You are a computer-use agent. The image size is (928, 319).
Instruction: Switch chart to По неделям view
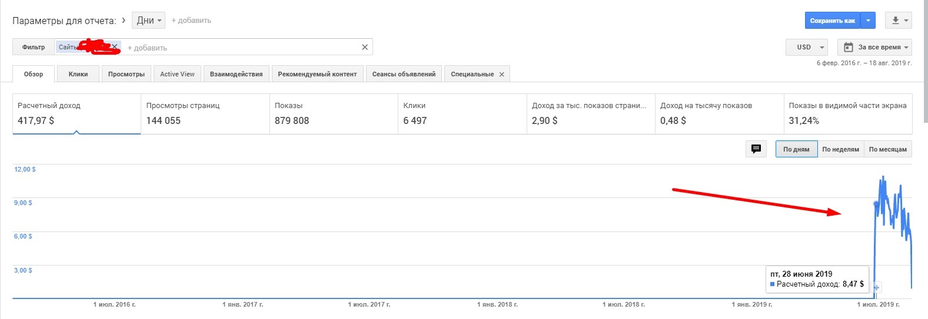[840, 149]
